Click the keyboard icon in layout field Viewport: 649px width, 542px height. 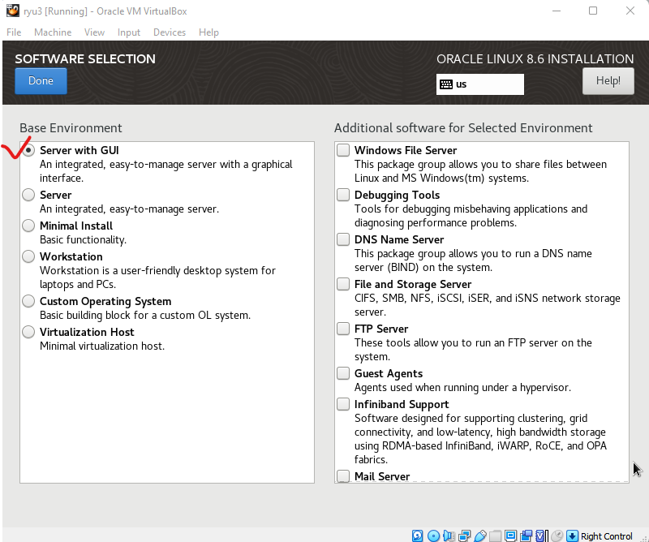click(446, 84)
